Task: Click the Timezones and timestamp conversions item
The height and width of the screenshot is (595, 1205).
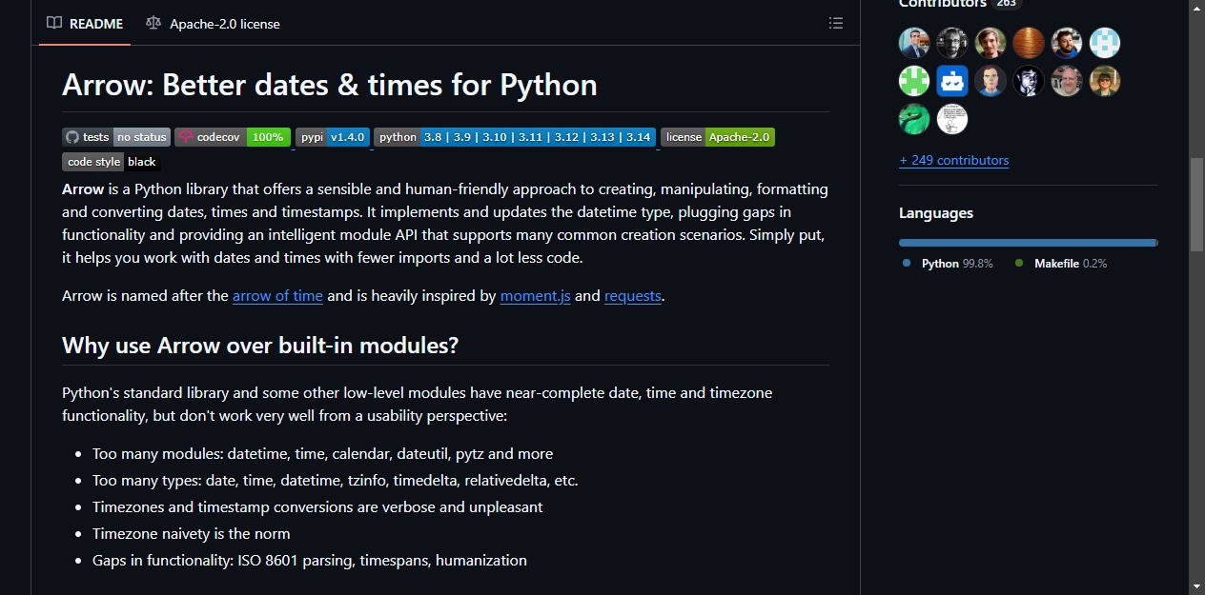Action: (x=317, y=507)
